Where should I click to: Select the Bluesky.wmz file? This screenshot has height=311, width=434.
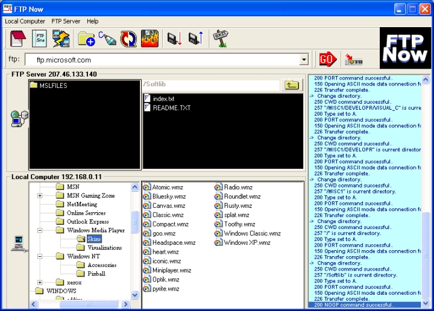165,196
